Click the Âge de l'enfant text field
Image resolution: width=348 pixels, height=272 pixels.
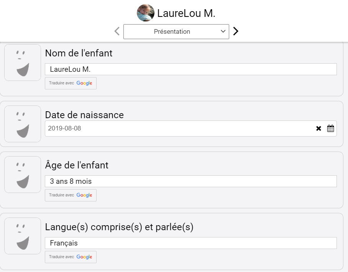click(191, 181)
